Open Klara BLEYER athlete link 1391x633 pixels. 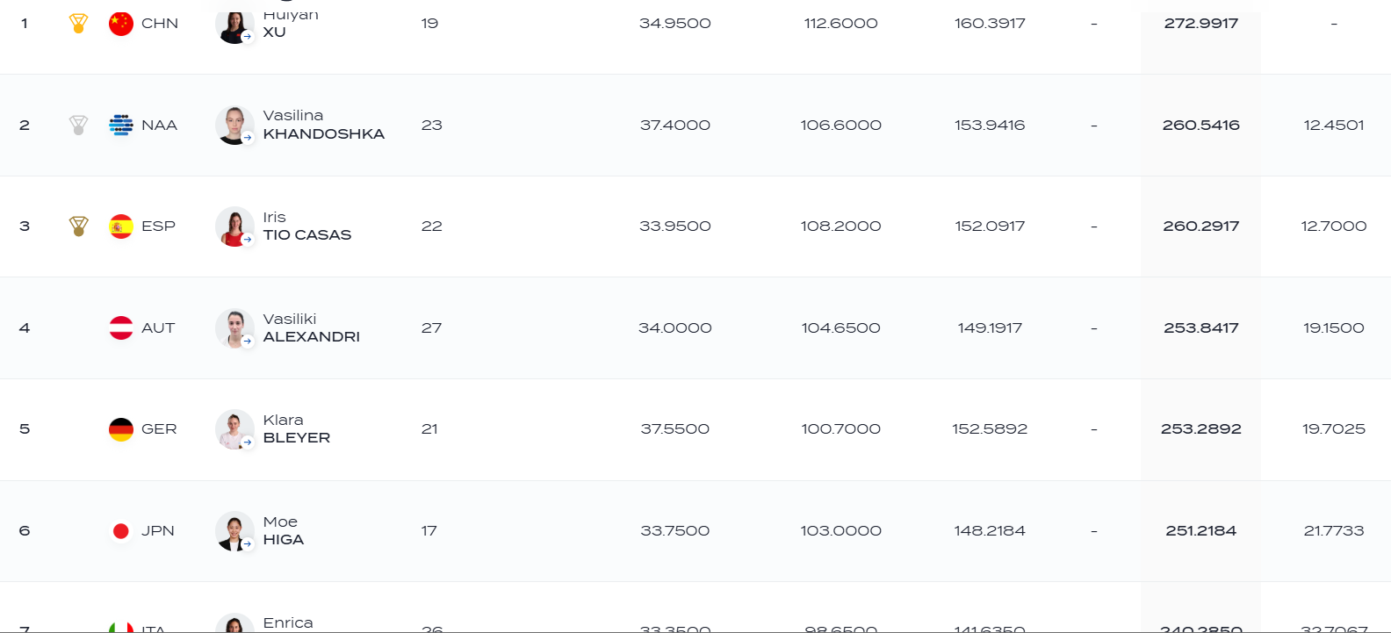click(297, 429)
